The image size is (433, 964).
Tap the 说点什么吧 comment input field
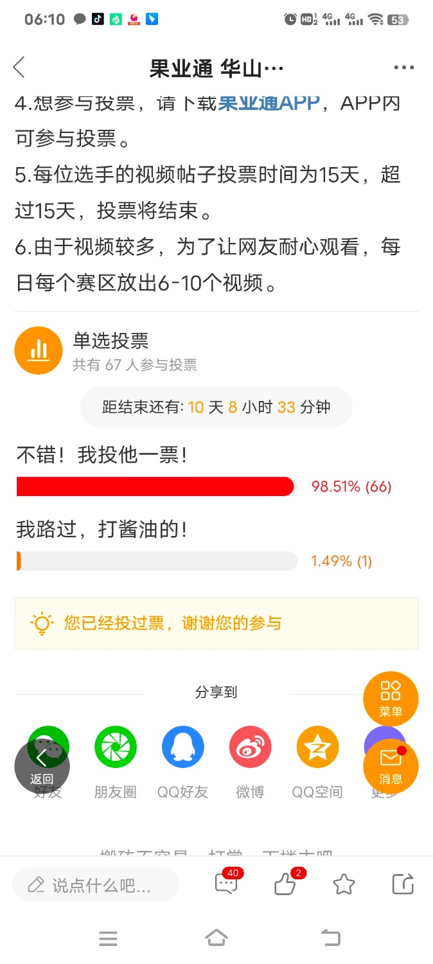click(96, 885)
